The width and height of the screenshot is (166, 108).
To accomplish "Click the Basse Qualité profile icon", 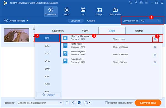I will pos(65,61).
